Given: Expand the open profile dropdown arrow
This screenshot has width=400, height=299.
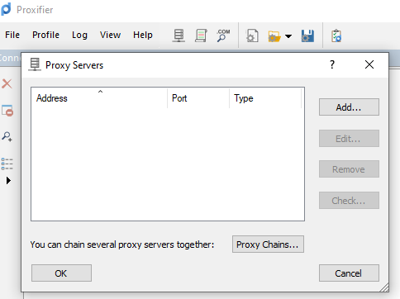Looking at the screenshot, I should coord(288,36).
